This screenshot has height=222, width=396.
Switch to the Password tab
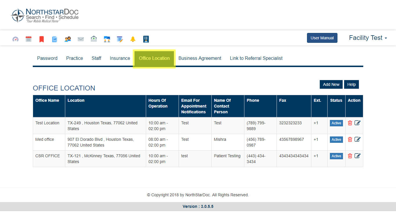tap(47, 58)
